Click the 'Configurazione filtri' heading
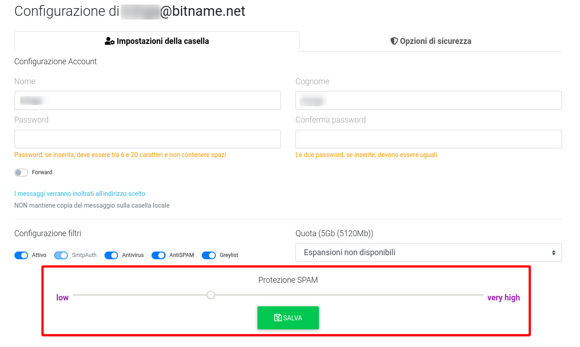The height and width of the screenshot is (347, 580). 48,233
